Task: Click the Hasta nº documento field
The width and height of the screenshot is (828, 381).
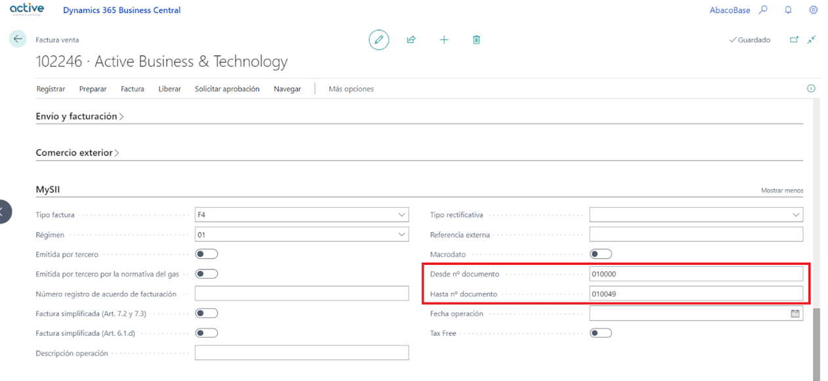Action: 696,294
